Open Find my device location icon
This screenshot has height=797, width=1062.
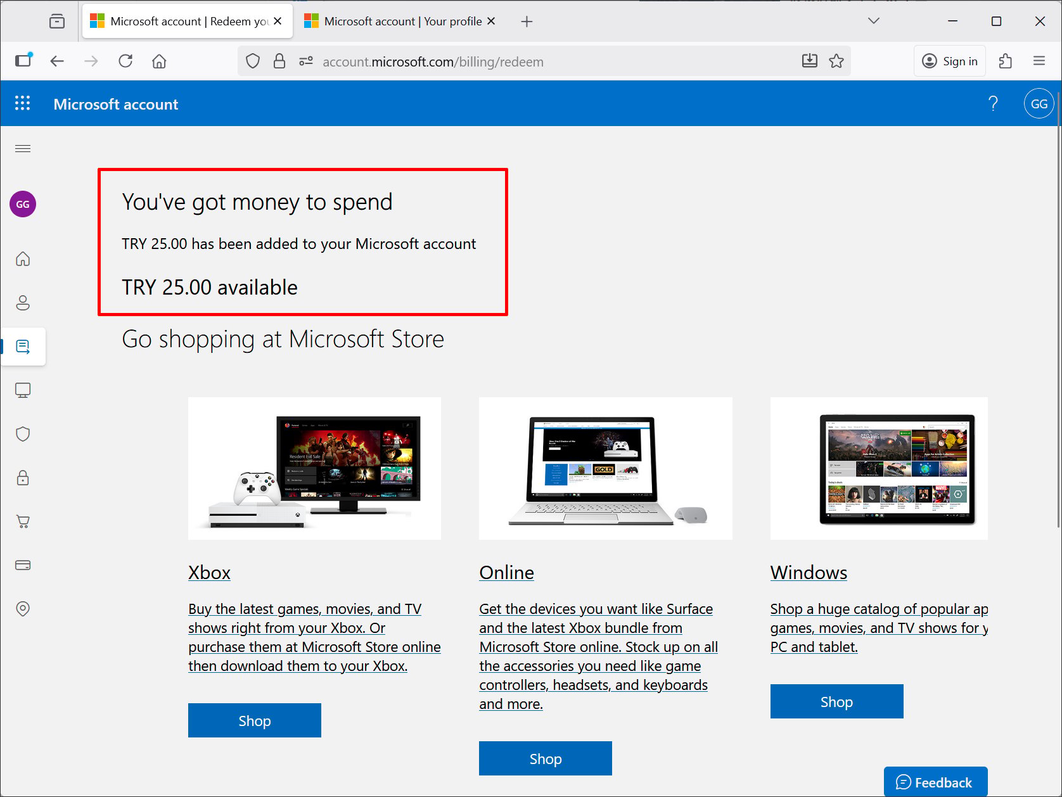click(x=23, y=609)
